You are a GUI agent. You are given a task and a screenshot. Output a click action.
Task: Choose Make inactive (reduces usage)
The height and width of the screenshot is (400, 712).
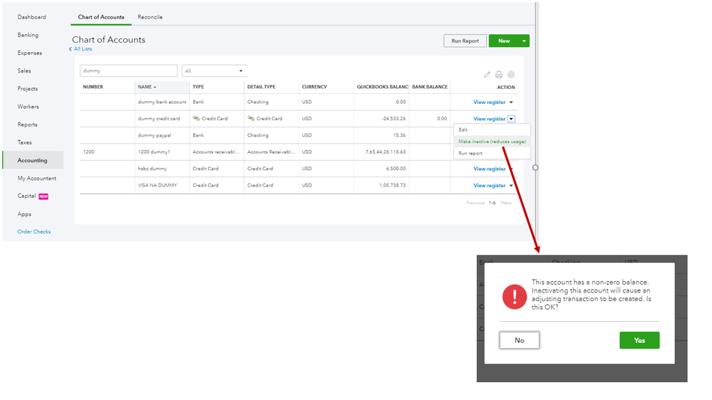(x=492, y=142)
